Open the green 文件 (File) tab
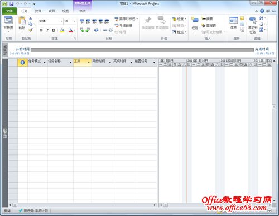 coord(9,11)
